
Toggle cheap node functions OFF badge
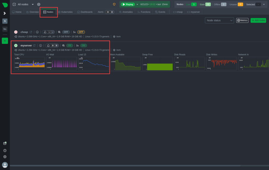click(81, 32)
